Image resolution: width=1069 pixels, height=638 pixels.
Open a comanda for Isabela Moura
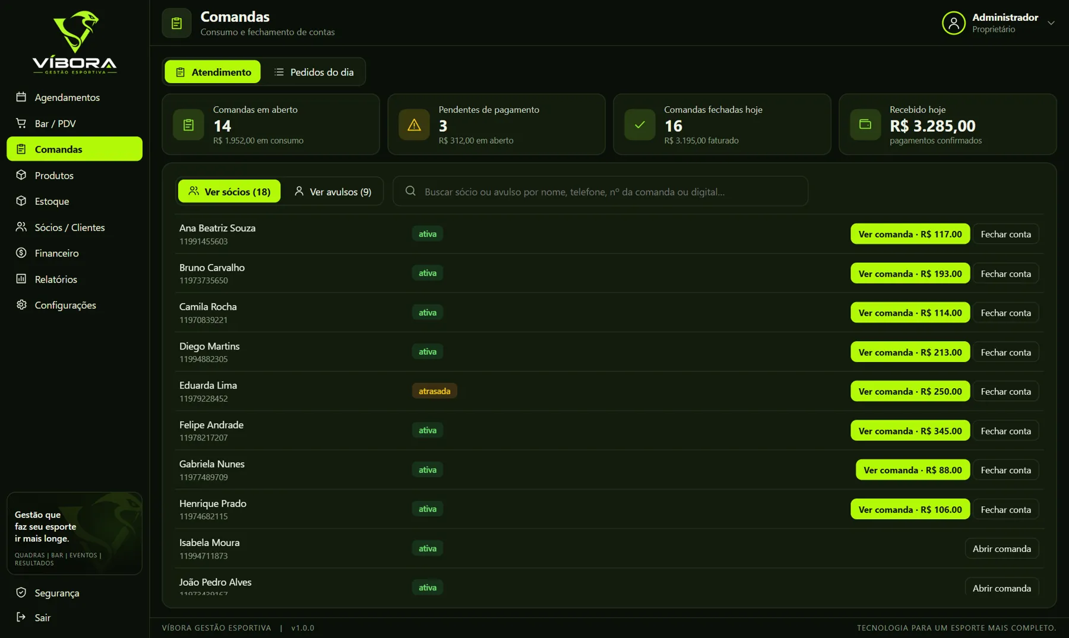click(1001, 548)
